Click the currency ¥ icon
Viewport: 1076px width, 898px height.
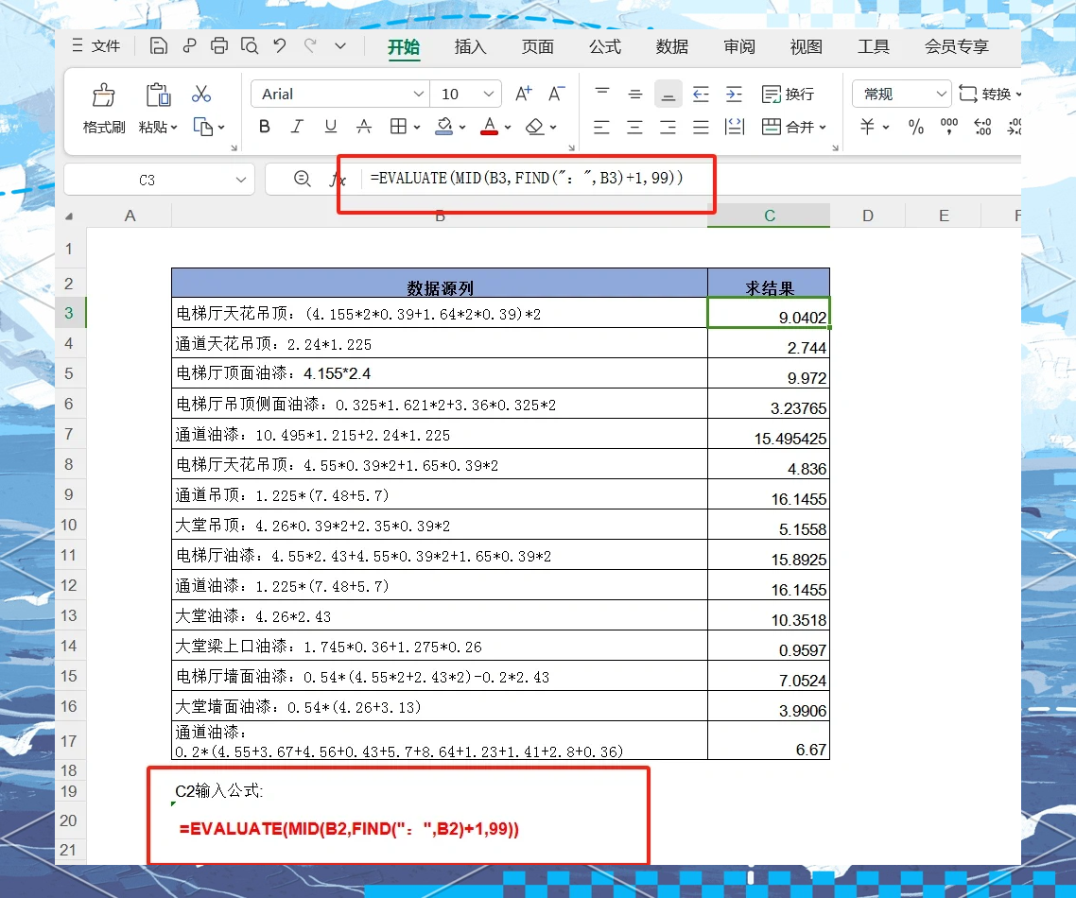point(867,127)
